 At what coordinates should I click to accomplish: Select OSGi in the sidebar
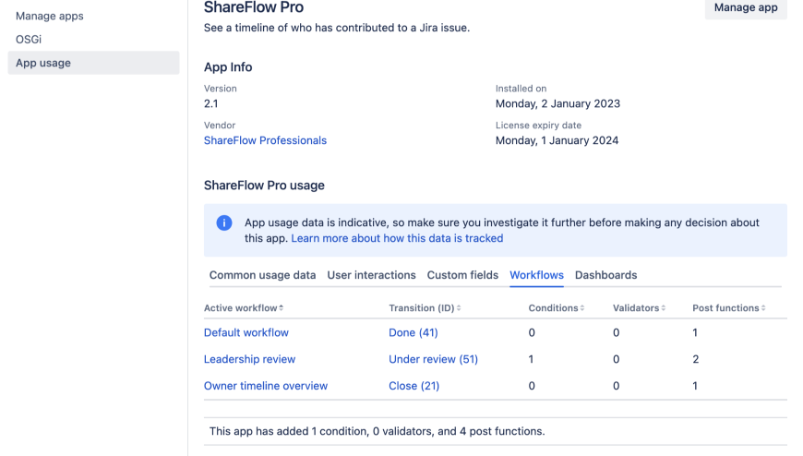click(x=29, y=39)
